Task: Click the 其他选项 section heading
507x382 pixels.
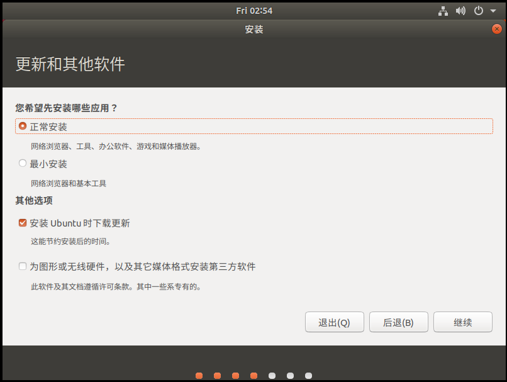Action: coord(34,201)
